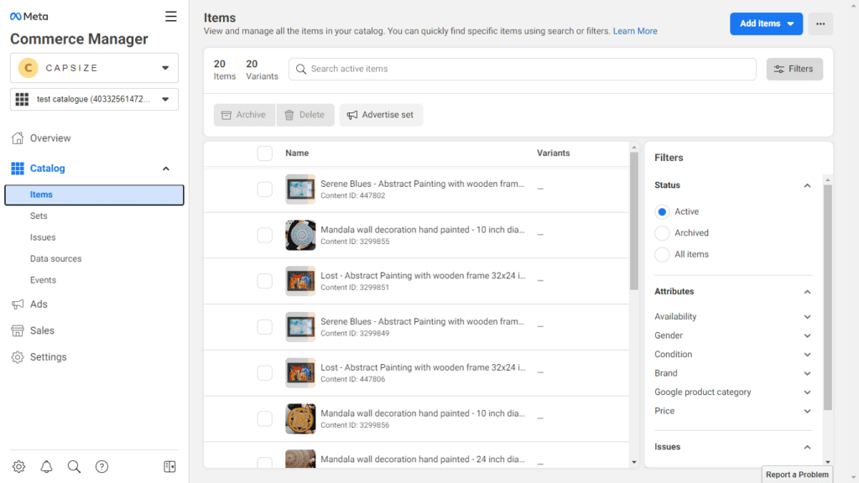Check Serene Blues item, ID 3299849
Screen dimensions: 859x483
tap(264, 327)
